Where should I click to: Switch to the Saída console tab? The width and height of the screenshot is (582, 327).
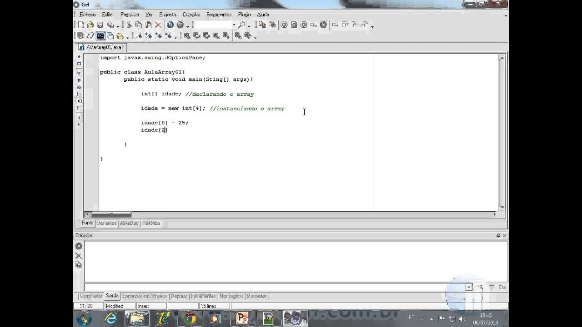point(112,296)
